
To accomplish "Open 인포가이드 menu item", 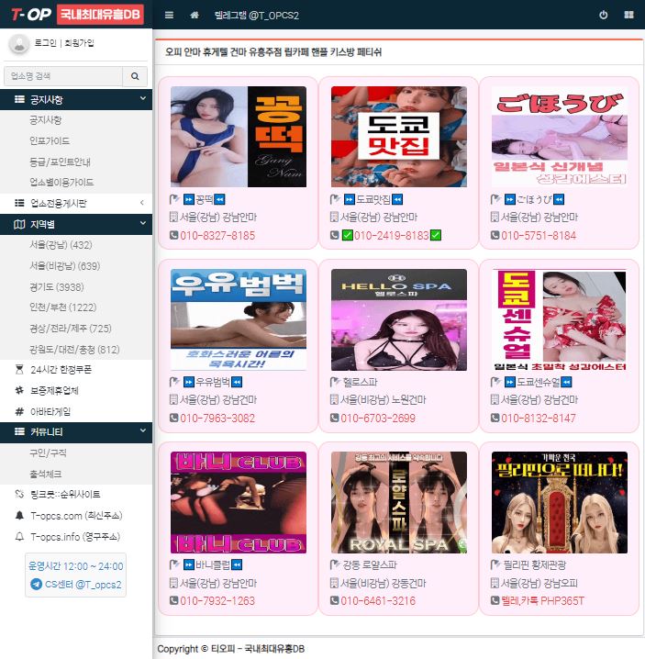I will pos(50,140).
